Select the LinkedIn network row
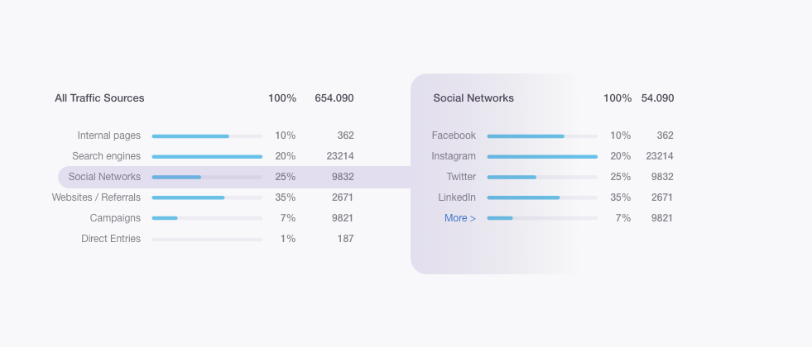Image resolution: width=812 pixels, height=347 pixels. [x=457, y=197]
